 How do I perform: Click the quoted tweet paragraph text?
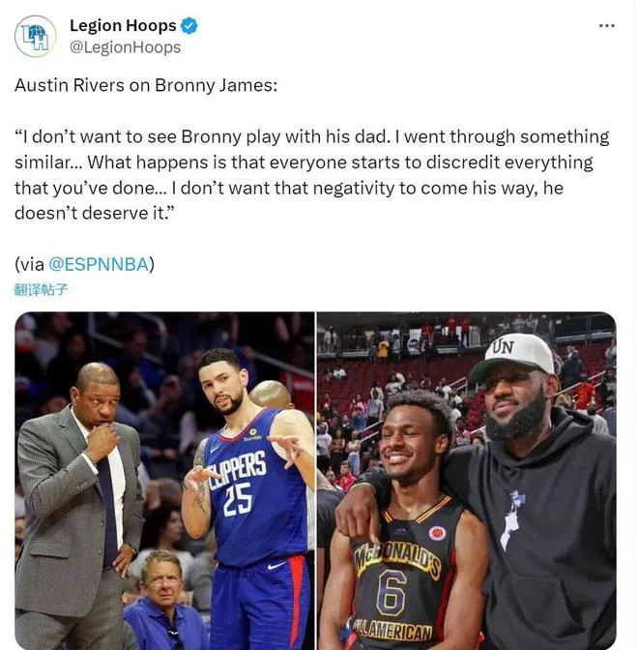pyautogui.click(x=312, y=175)
